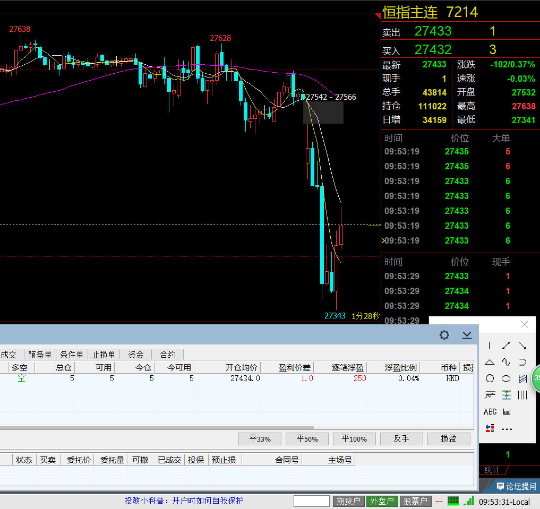Select the 期货户 account button
The width and height of the screenshot is (540, 509).
click(348, 501)
